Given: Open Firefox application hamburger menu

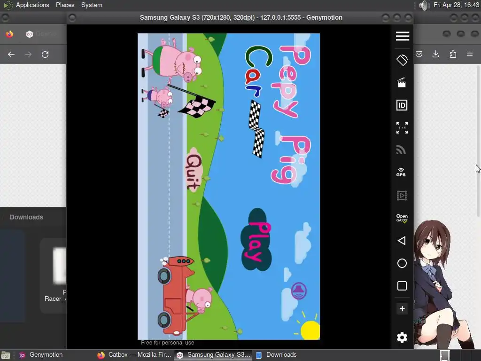Looking at the screenshot, I should pyautogui.click(x=470, y=55).
